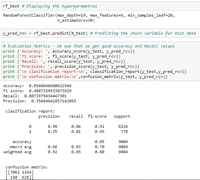Image resolution: width=200 pixels, height=180 pixels.
Task: Click the 'accuracy' row label in report
Action: pyautogui.click(x=22, y=142)
